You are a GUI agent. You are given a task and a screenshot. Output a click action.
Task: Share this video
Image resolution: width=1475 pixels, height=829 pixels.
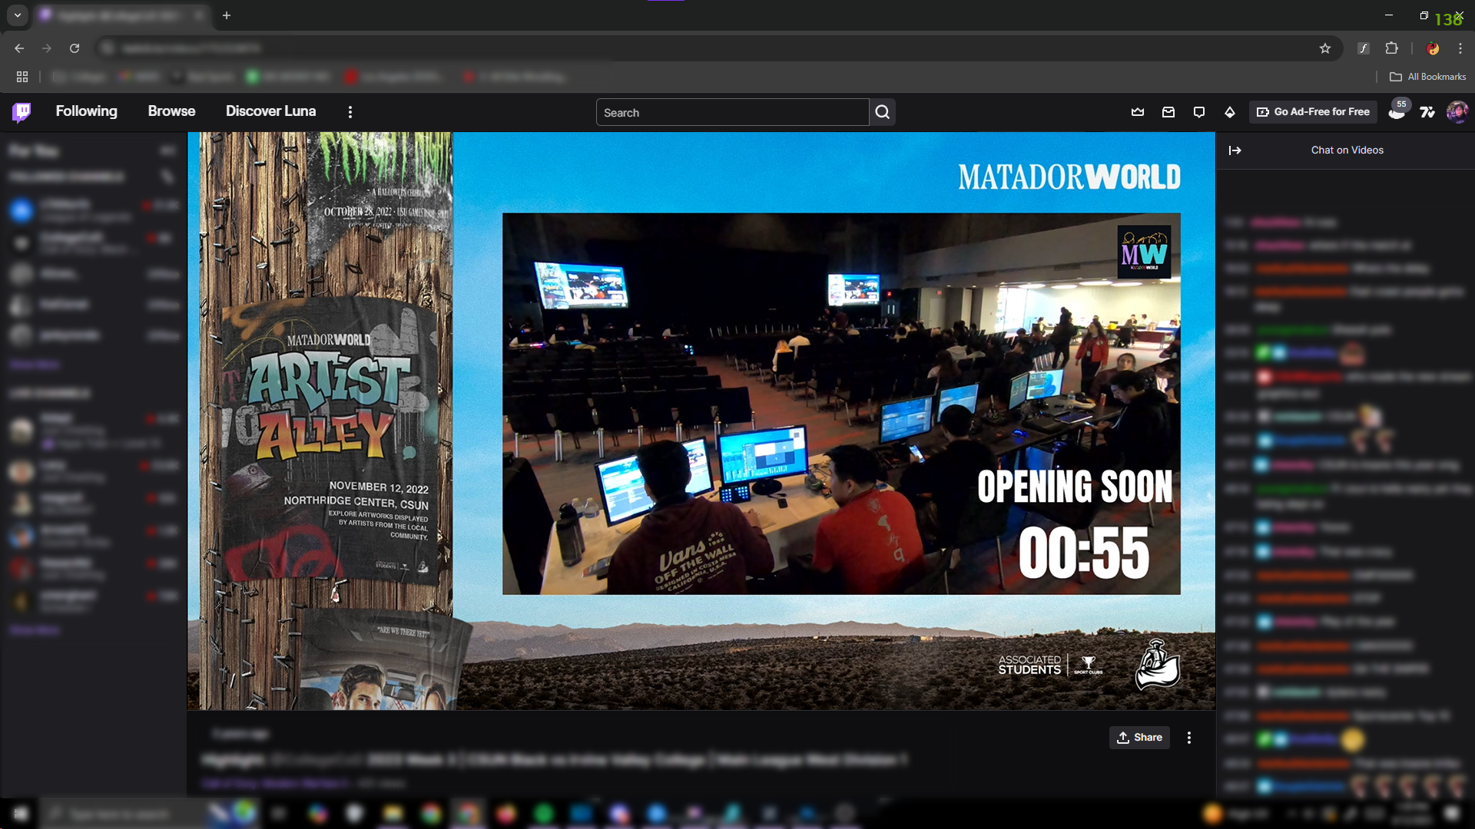(x=1139, y=738)
